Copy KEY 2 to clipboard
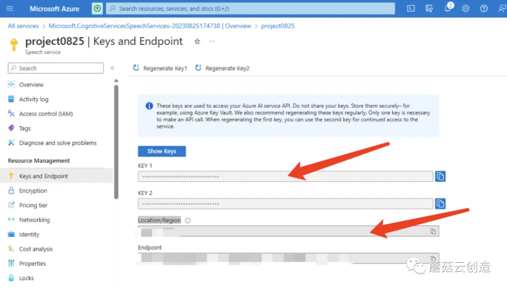This screenshot has height=289, width=507. pos(440,204)
